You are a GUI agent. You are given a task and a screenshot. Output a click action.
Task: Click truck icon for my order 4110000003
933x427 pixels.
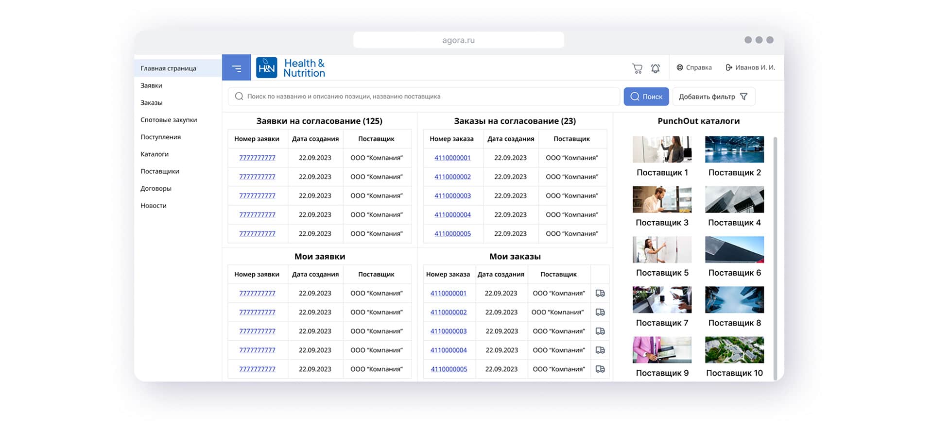(600, 331)
